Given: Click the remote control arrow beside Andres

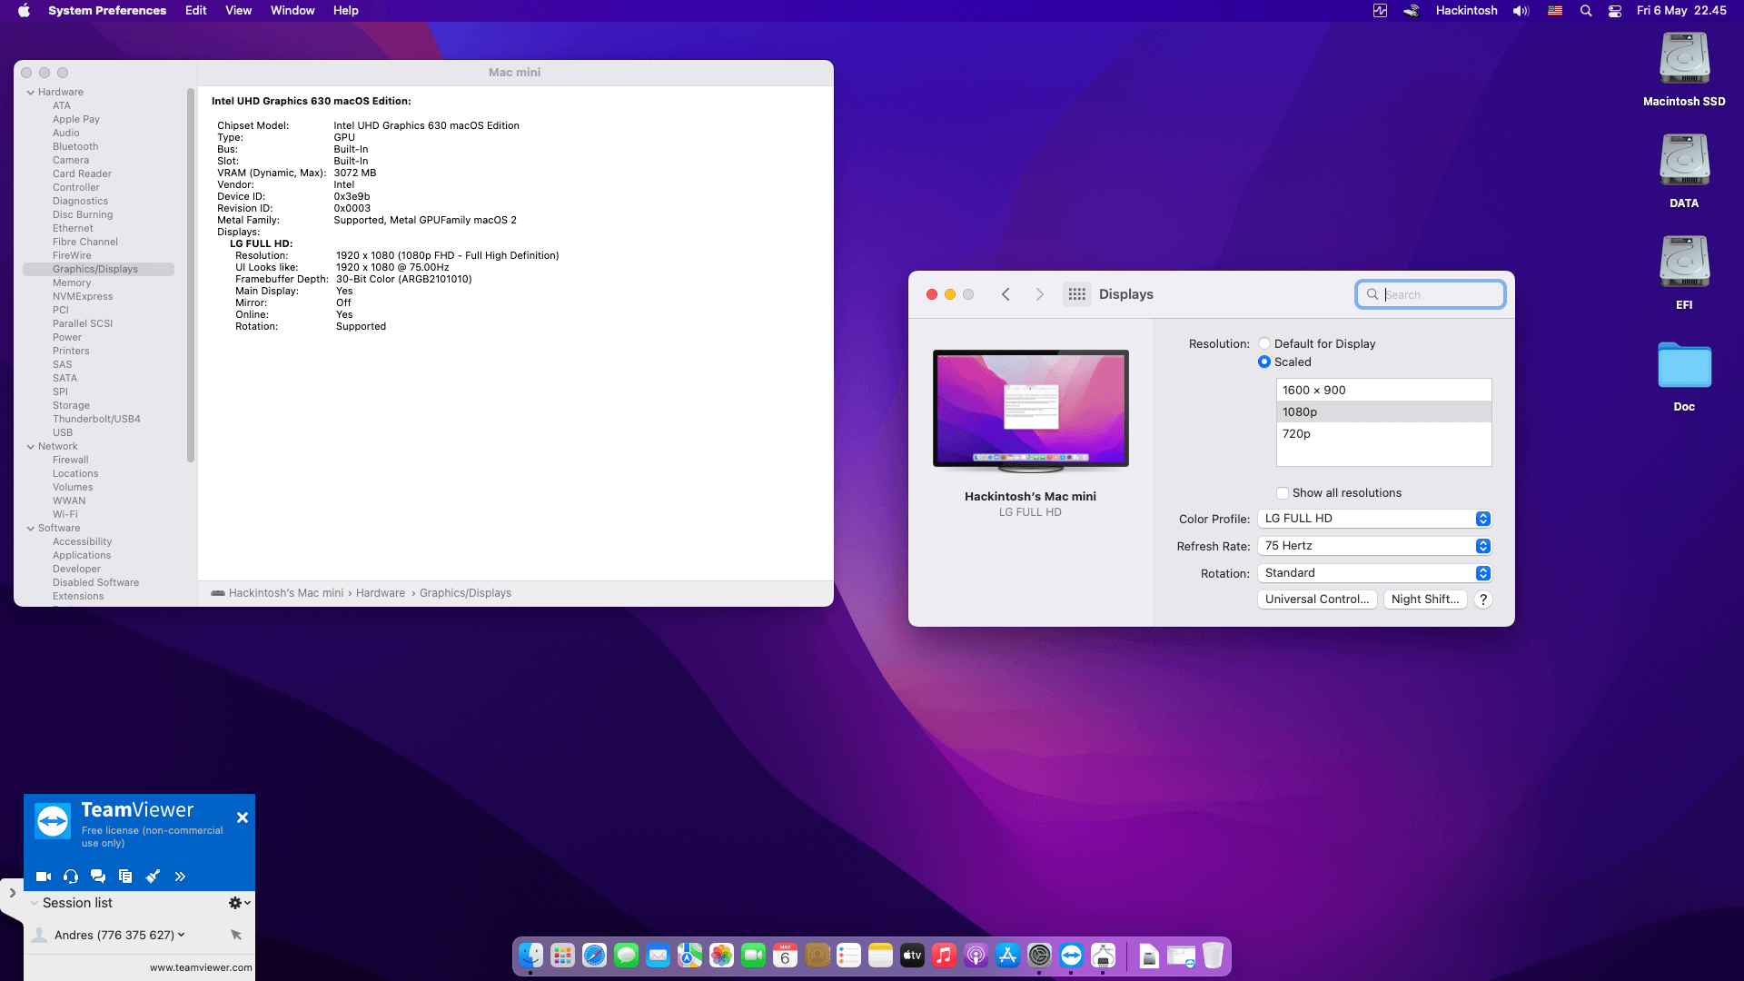Looking at the screenshot, I should 236,935.
